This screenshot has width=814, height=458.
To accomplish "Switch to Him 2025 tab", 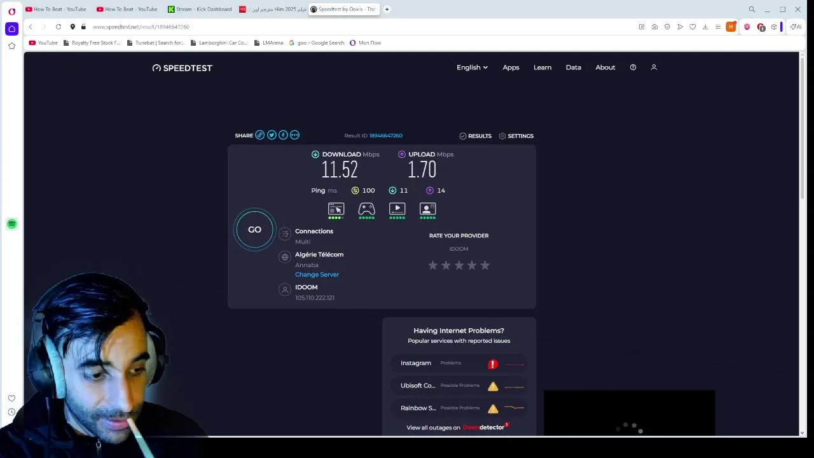I will tap(272, 10).
